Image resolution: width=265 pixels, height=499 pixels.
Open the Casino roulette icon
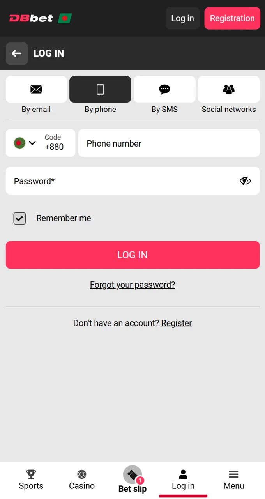pos(82,474)
